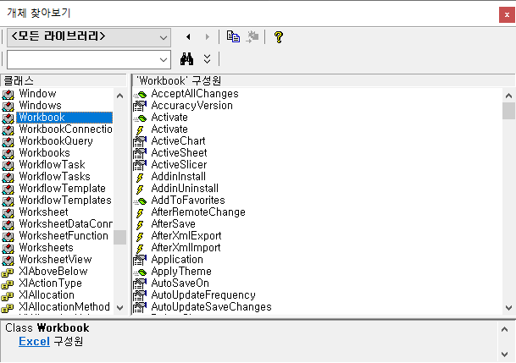Open the search text dropdown arrow
The width and height of the screenshot is (516, 363).
coord(164,60)
